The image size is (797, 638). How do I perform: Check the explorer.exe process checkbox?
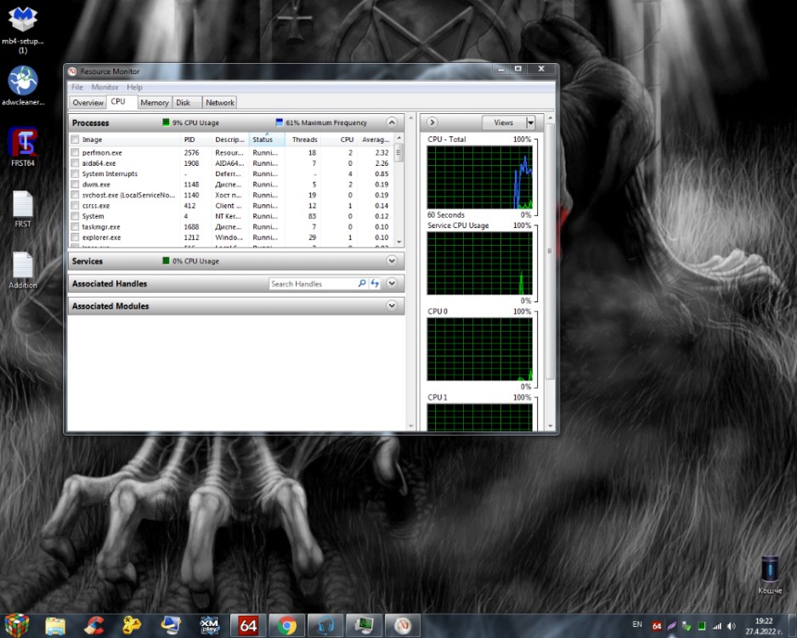pos(76,237)
